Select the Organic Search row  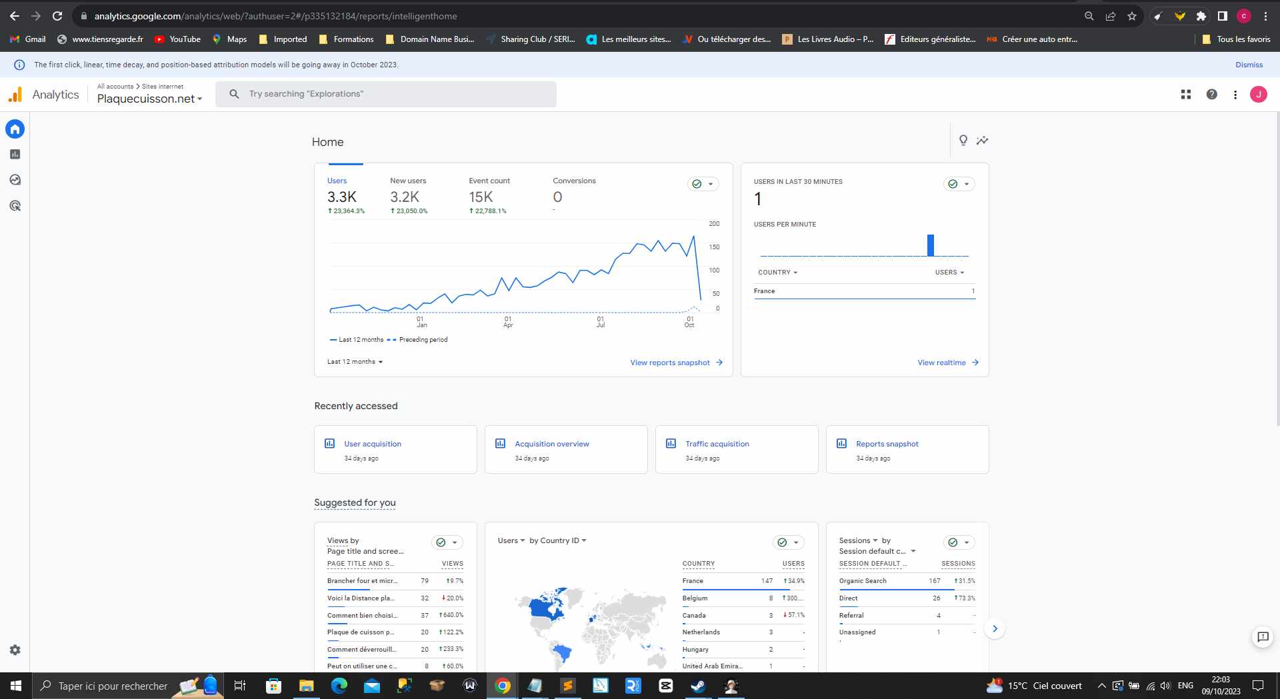pyautogui.click(x=907, y=581)
